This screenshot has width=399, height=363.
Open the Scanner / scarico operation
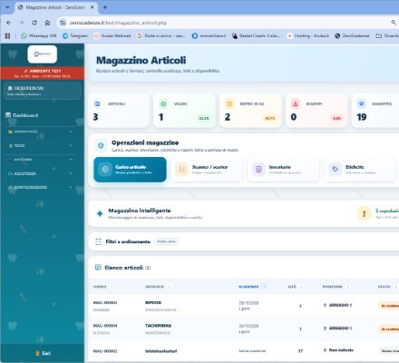(207, 170)
